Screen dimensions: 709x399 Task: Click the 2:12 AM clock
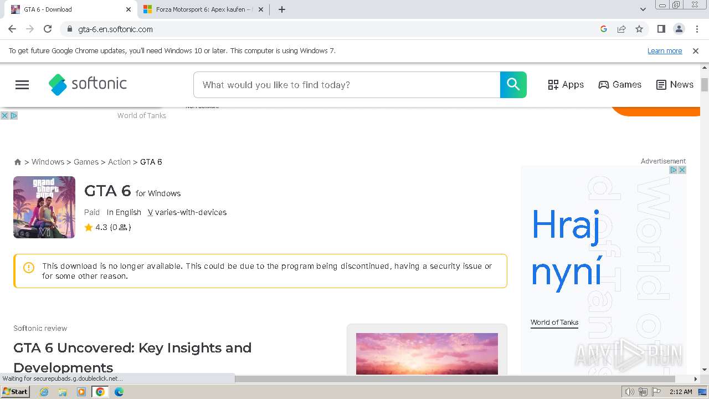pos(681,392)
